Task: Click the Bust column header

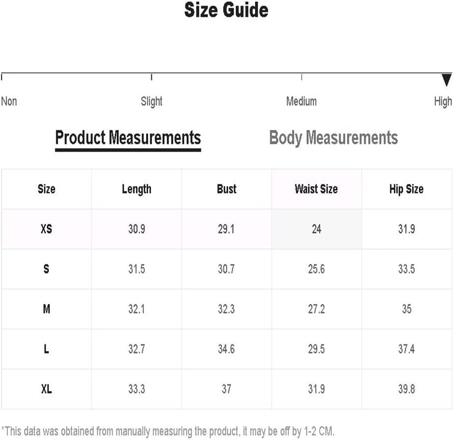Action: (226, 189)
